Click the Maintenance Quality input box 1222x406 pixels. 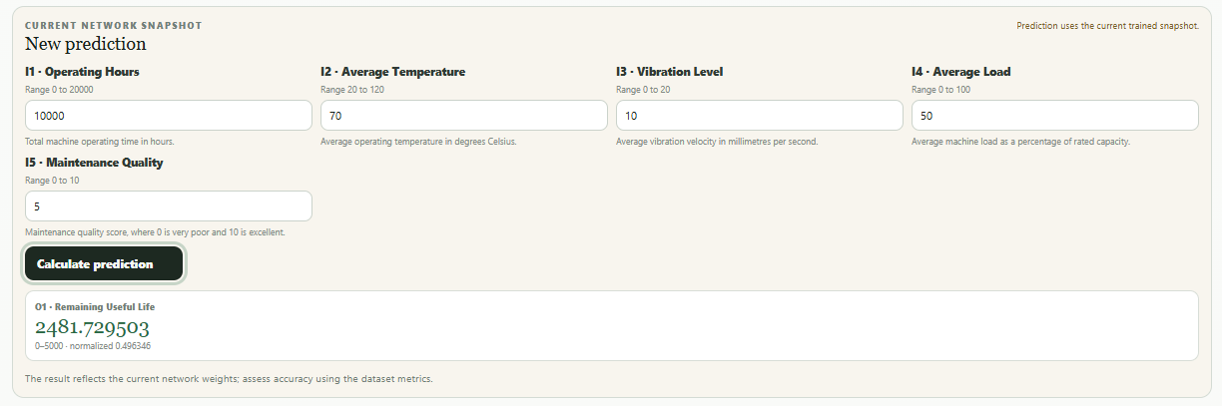point(169,205)
